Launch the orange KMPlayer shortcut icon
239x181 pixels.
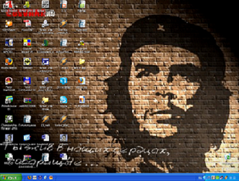click(x=9, y=24)
